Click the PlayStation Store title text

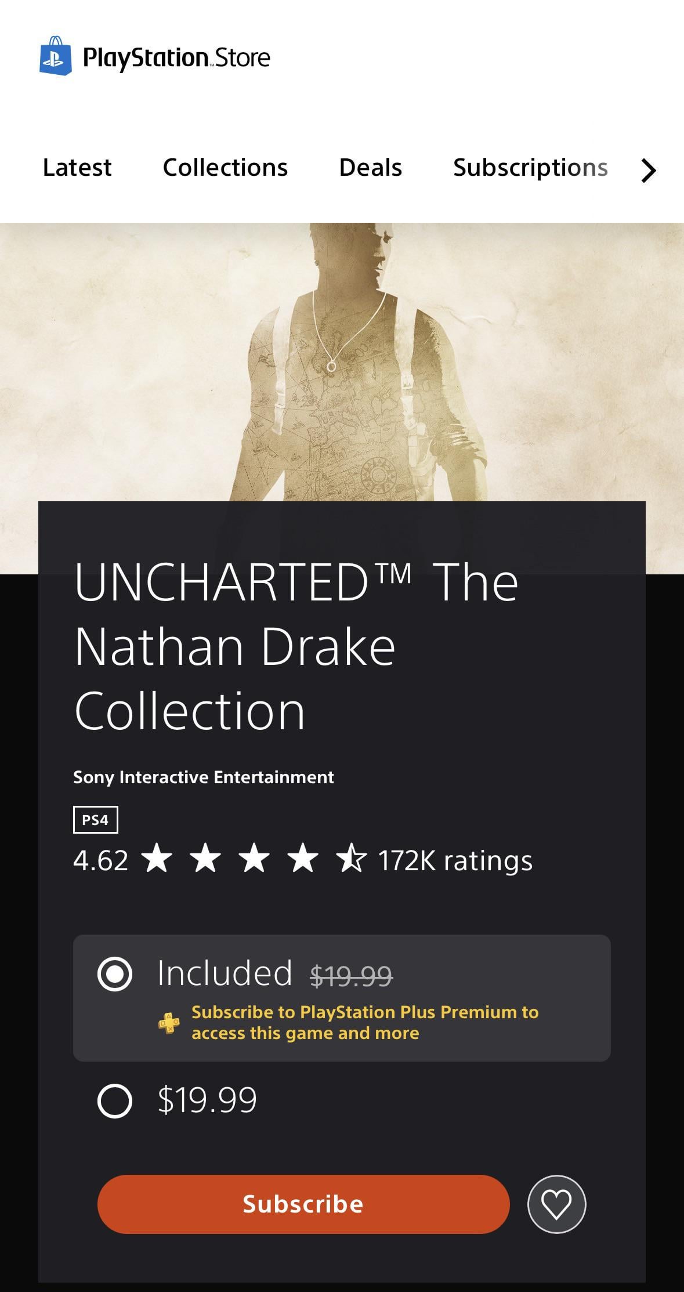177,57
